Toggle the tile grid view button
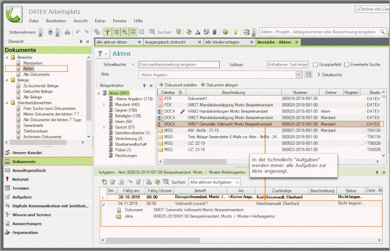The image size is (390, 251). click(133, 32)
